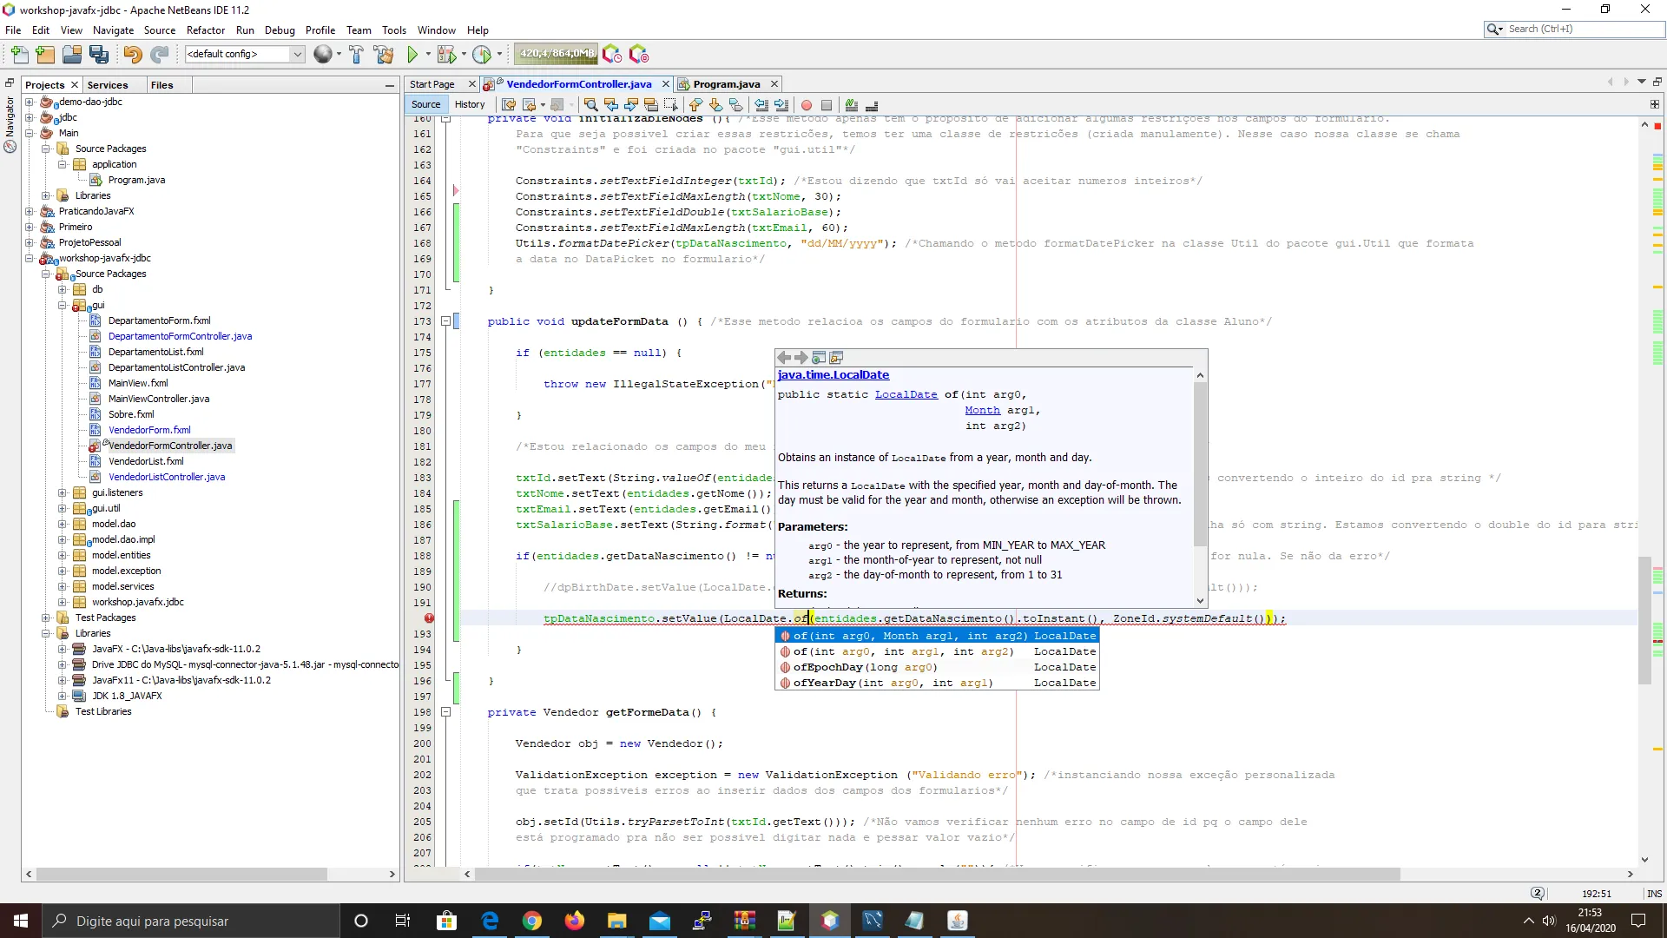Open the Refactor menu
Viewport: 1667px width, 938px height.
[205, 30]
